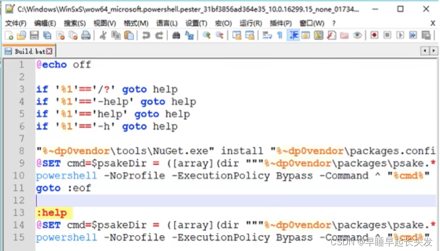Open the 宏(O) menu
The width and height of the screenshot is (440, 251).
click(x=223, y=23)
